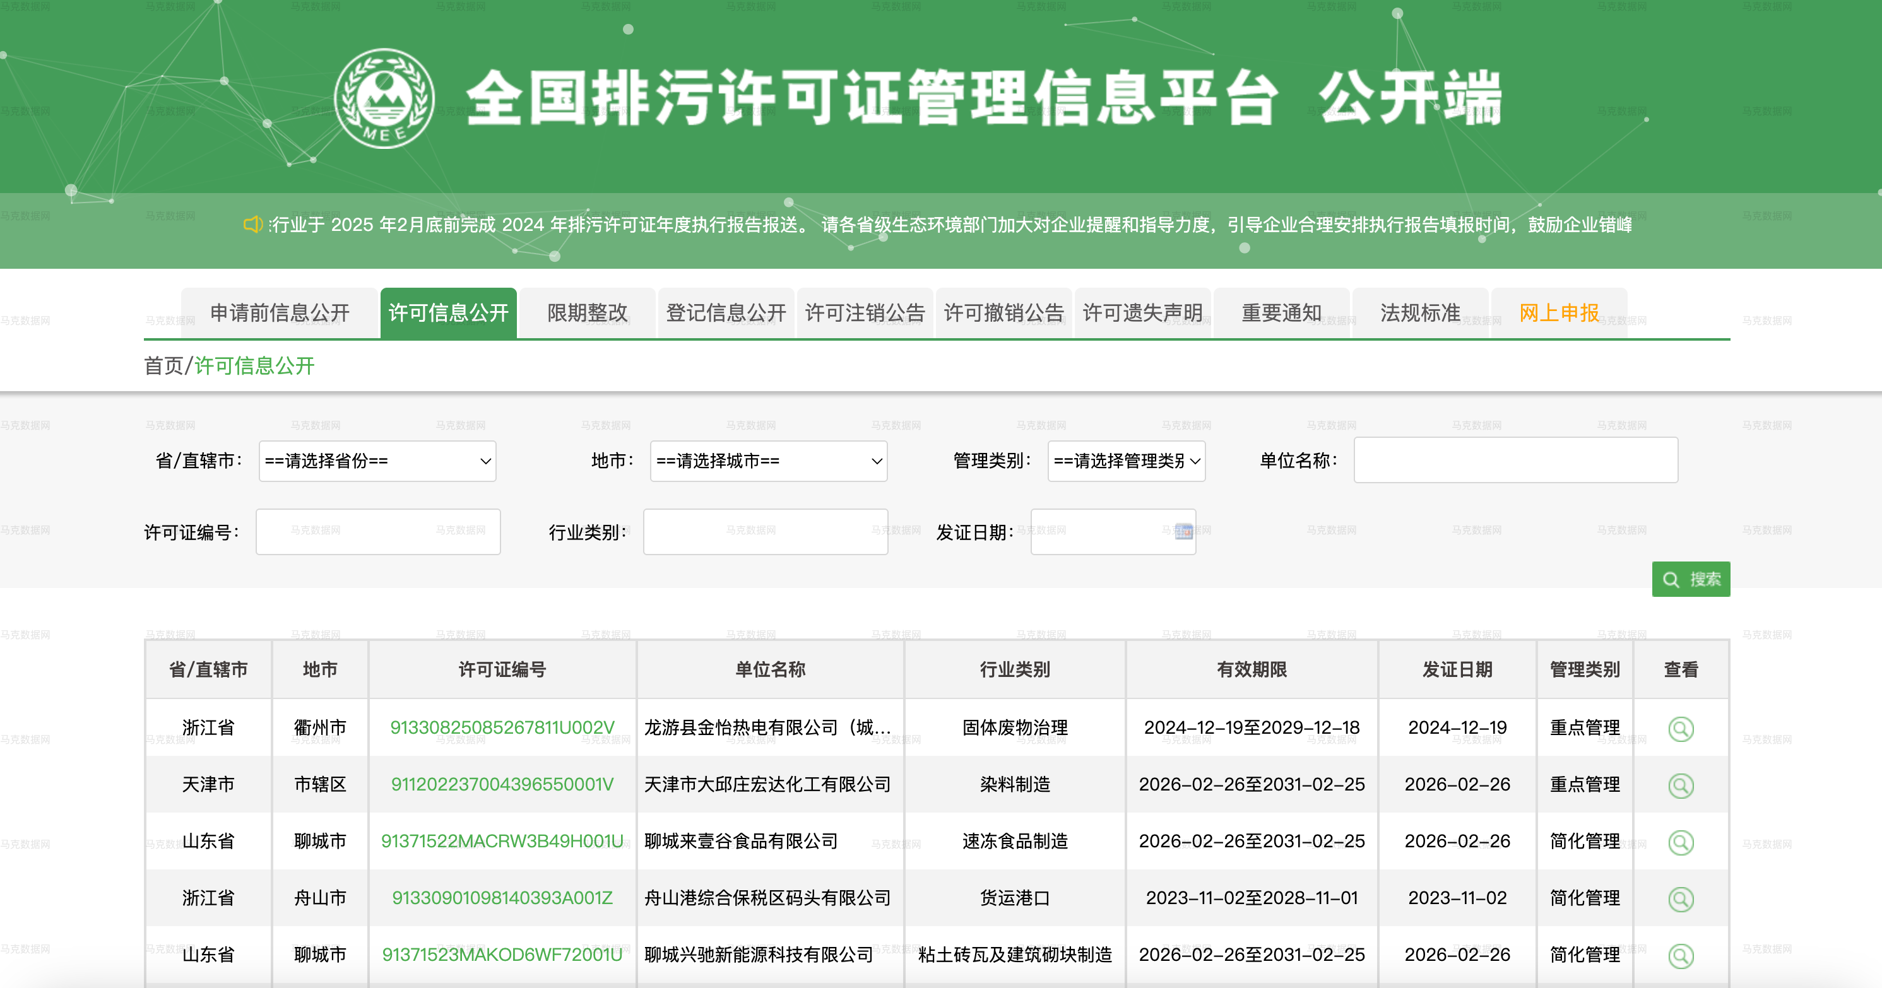This screenshot has width=1882, height=988.
Task: View details icon for 聊城兴驰新能源科技有限公司
Action: pyautogui.click(x=1681, y=955)
